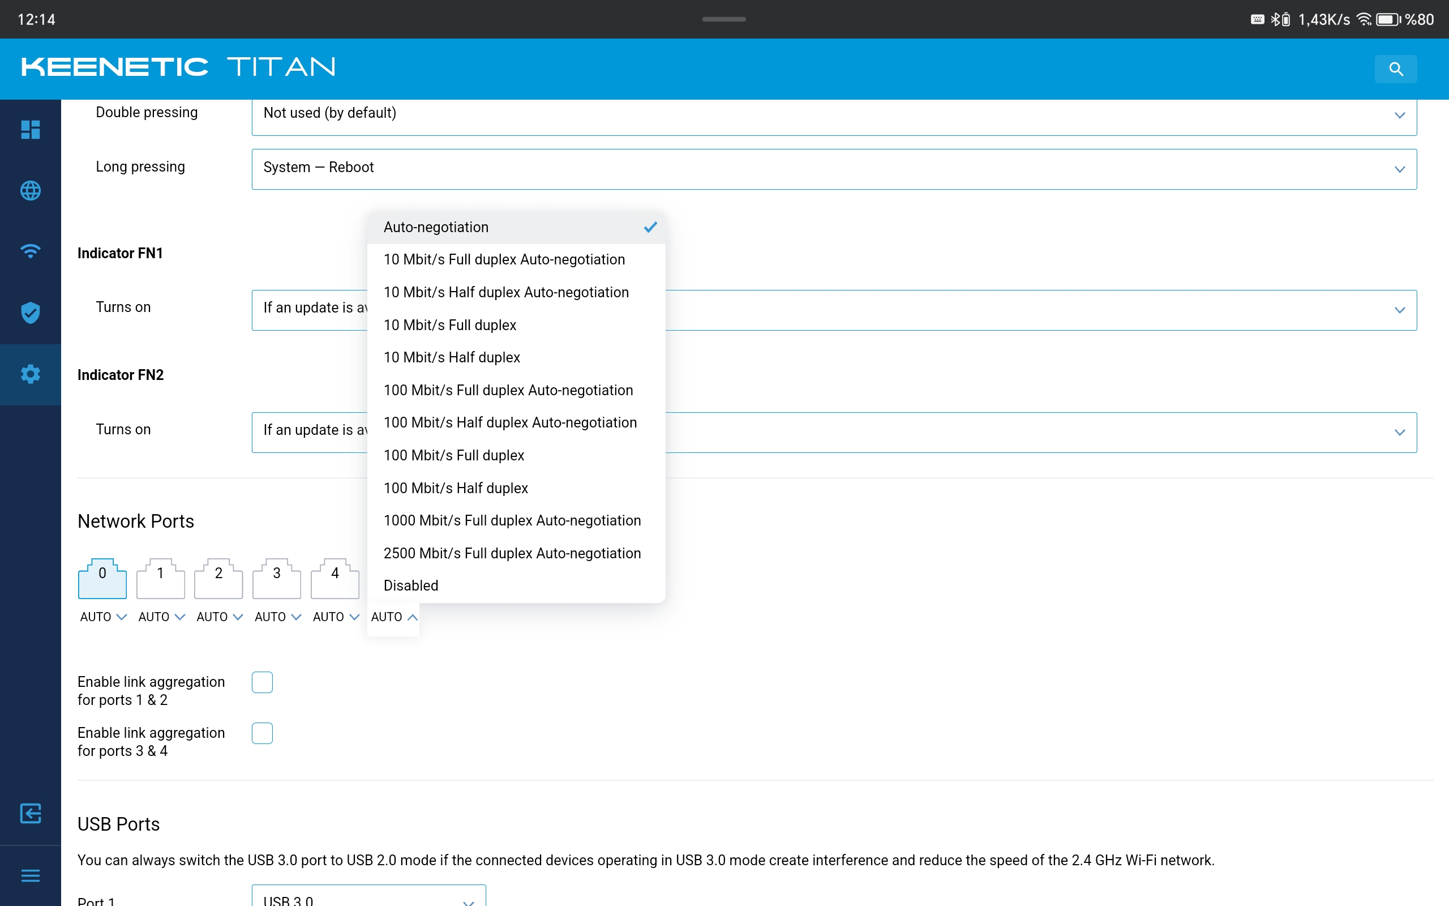Tap the top drag handle bar
1449x906 pixels.
coord(724,19)
